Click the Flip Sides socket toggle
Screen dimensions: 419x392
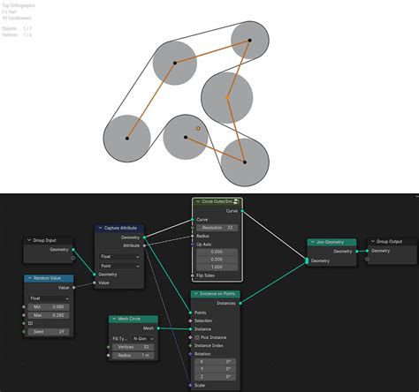point(193,275)
